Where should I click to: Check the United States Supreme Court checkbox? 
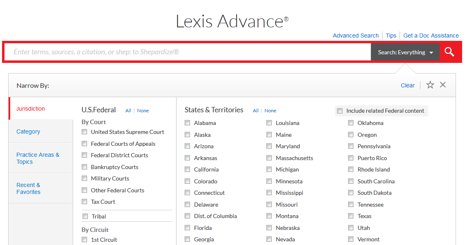(x=84, y=132)
